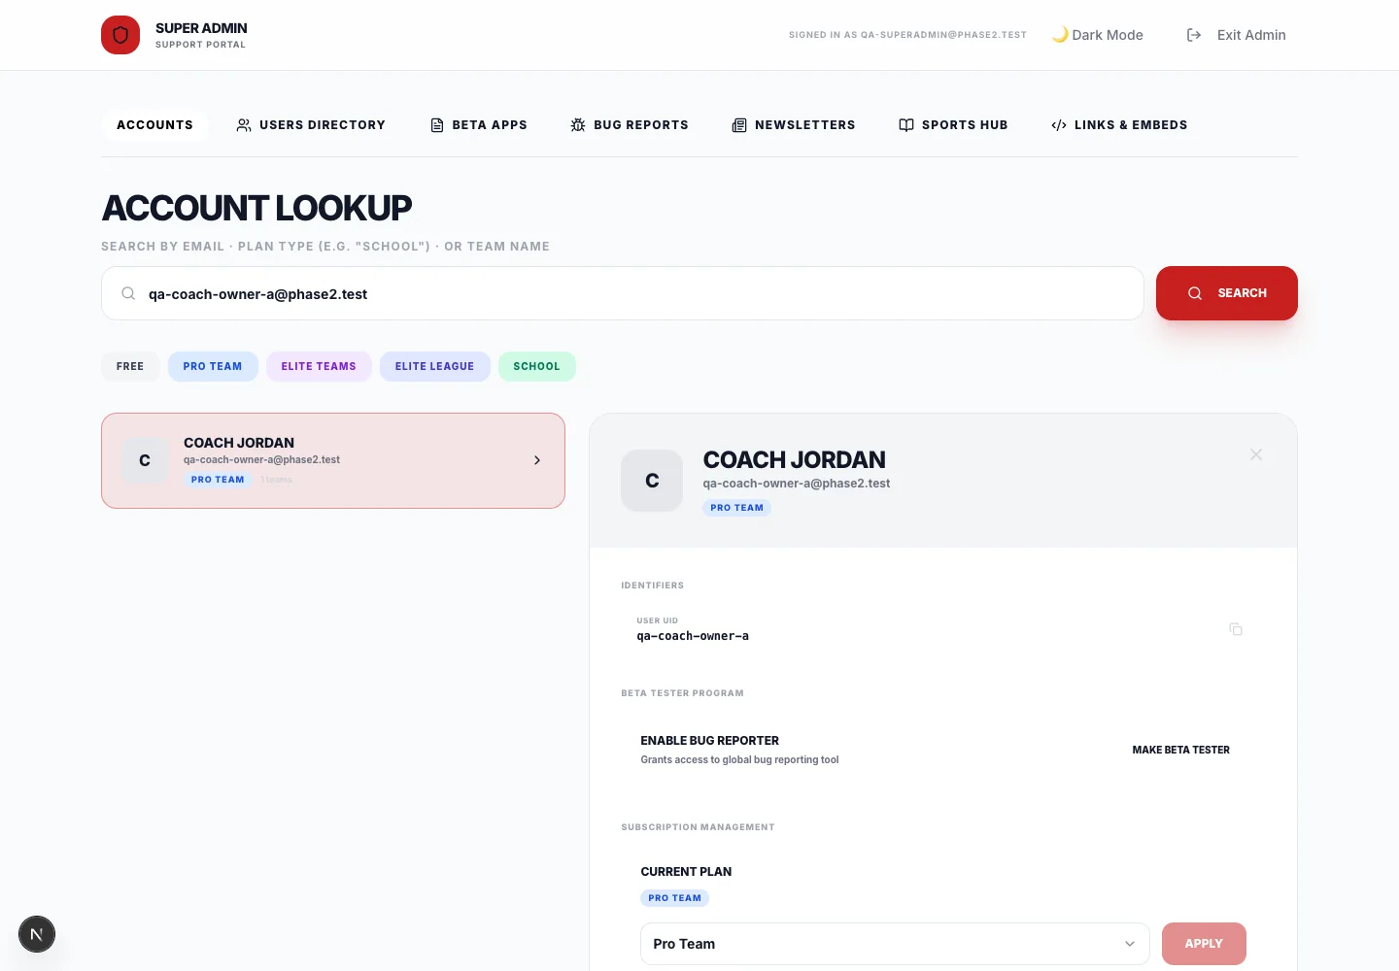
Task: Filter accounts by Elite Teams chip
Action: [x=319, y=366]
